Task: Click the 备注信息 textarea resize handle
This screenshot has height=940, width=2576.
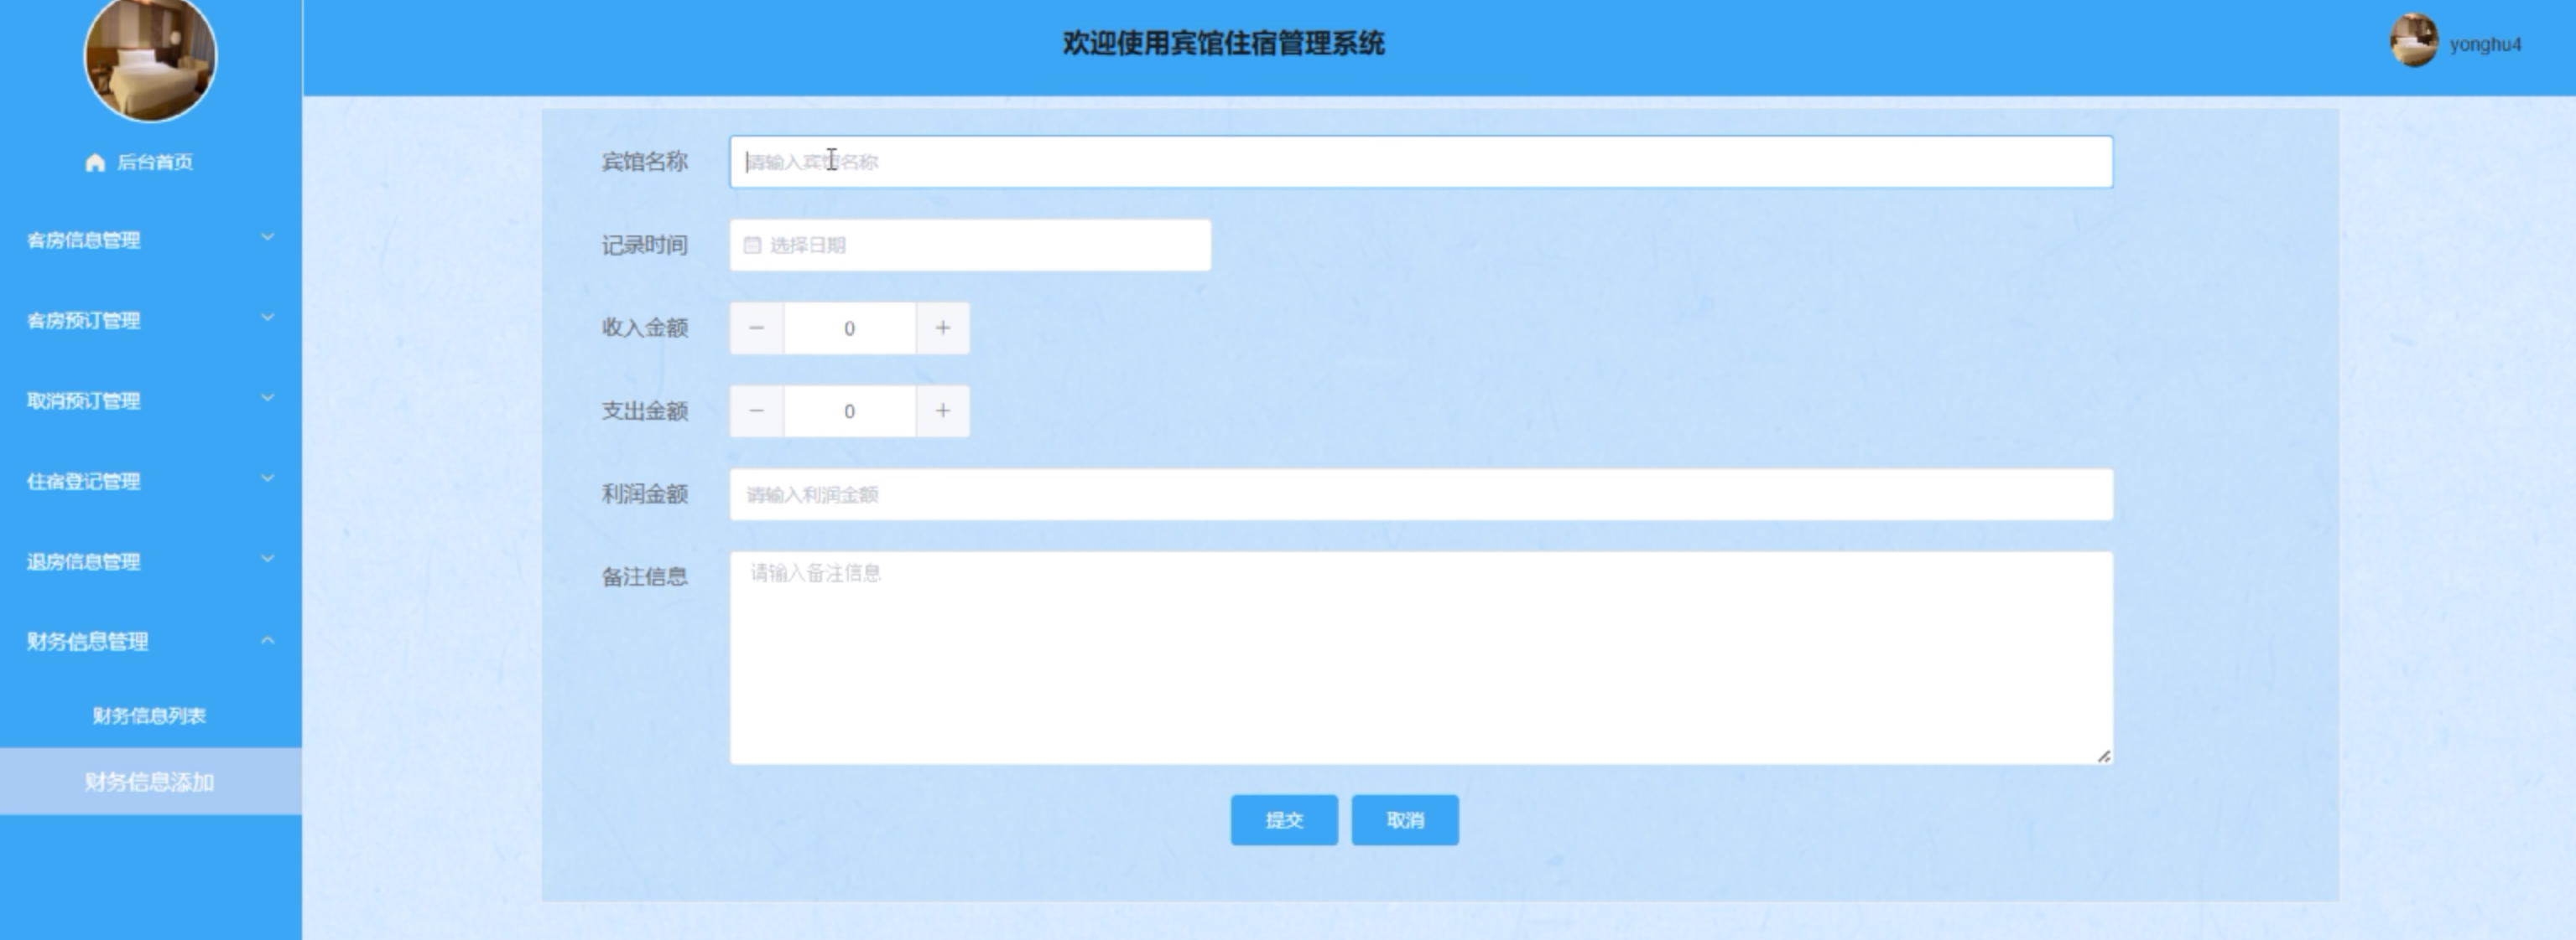Action: click(x=2103, y=757)
